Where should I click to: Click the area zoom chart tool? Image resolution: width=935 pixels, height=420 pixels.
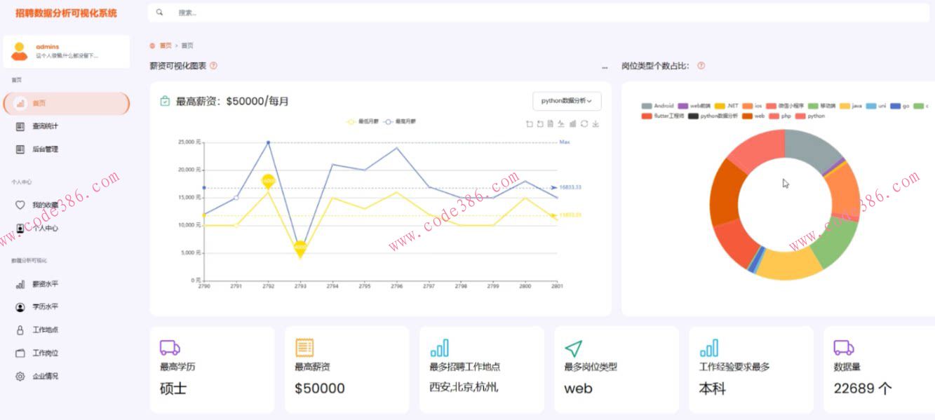click(530, 124)
